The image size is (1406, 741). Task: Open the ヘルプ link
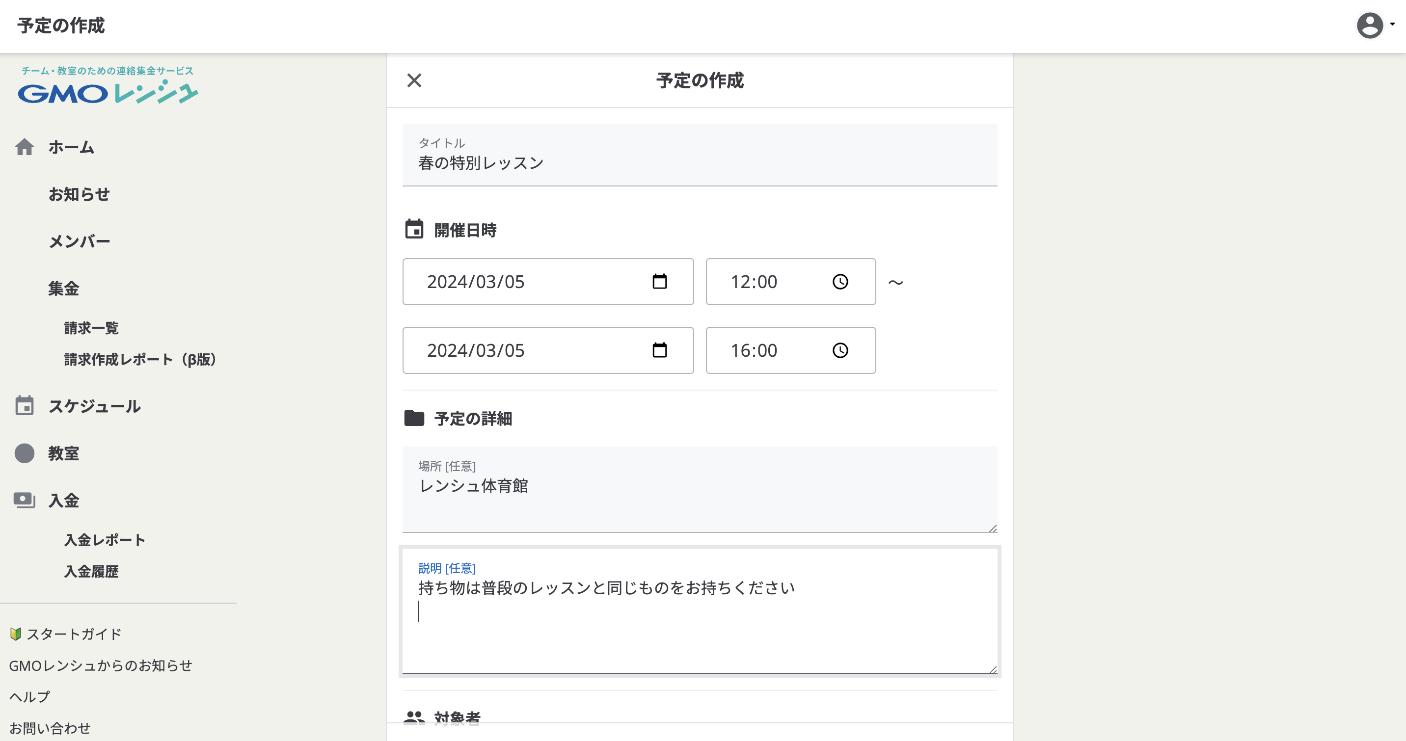tap(30, 696)
